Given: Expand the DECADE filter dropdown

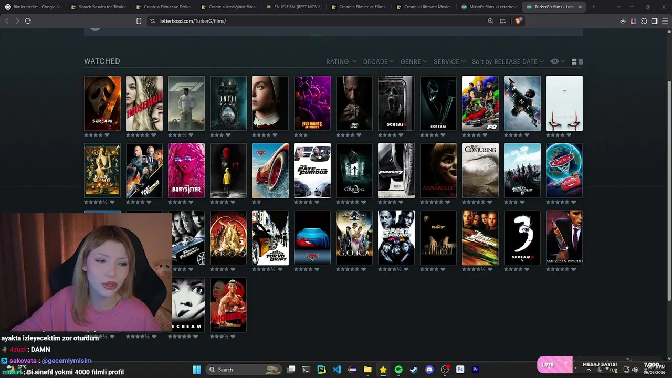Looking at the screenshot, I should 379,61.
